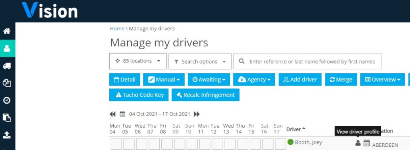Go to next date range with forward arrows
This screenshot has width=410, height=150.
click(197, 114)
